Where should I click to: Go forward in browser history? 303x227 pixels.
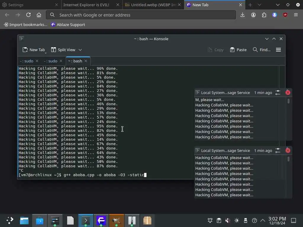click(x=18, y=15)
